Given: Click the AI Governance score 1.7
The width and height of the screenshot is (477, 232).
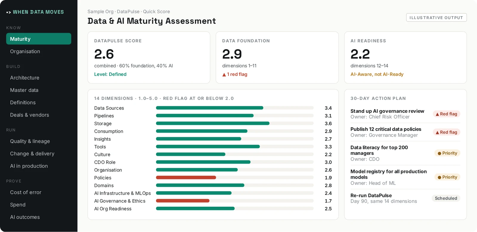Looking at the screenshot, I should pos(328,201).
